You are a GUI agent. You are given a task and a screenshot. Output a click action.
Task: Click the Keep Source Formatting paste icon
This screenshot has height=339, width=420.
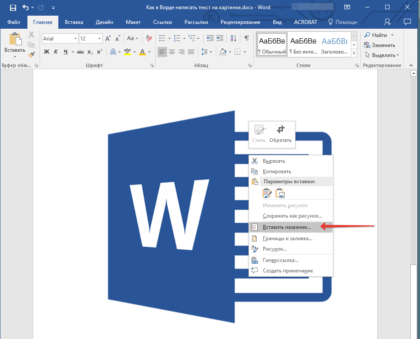point(267,193)
